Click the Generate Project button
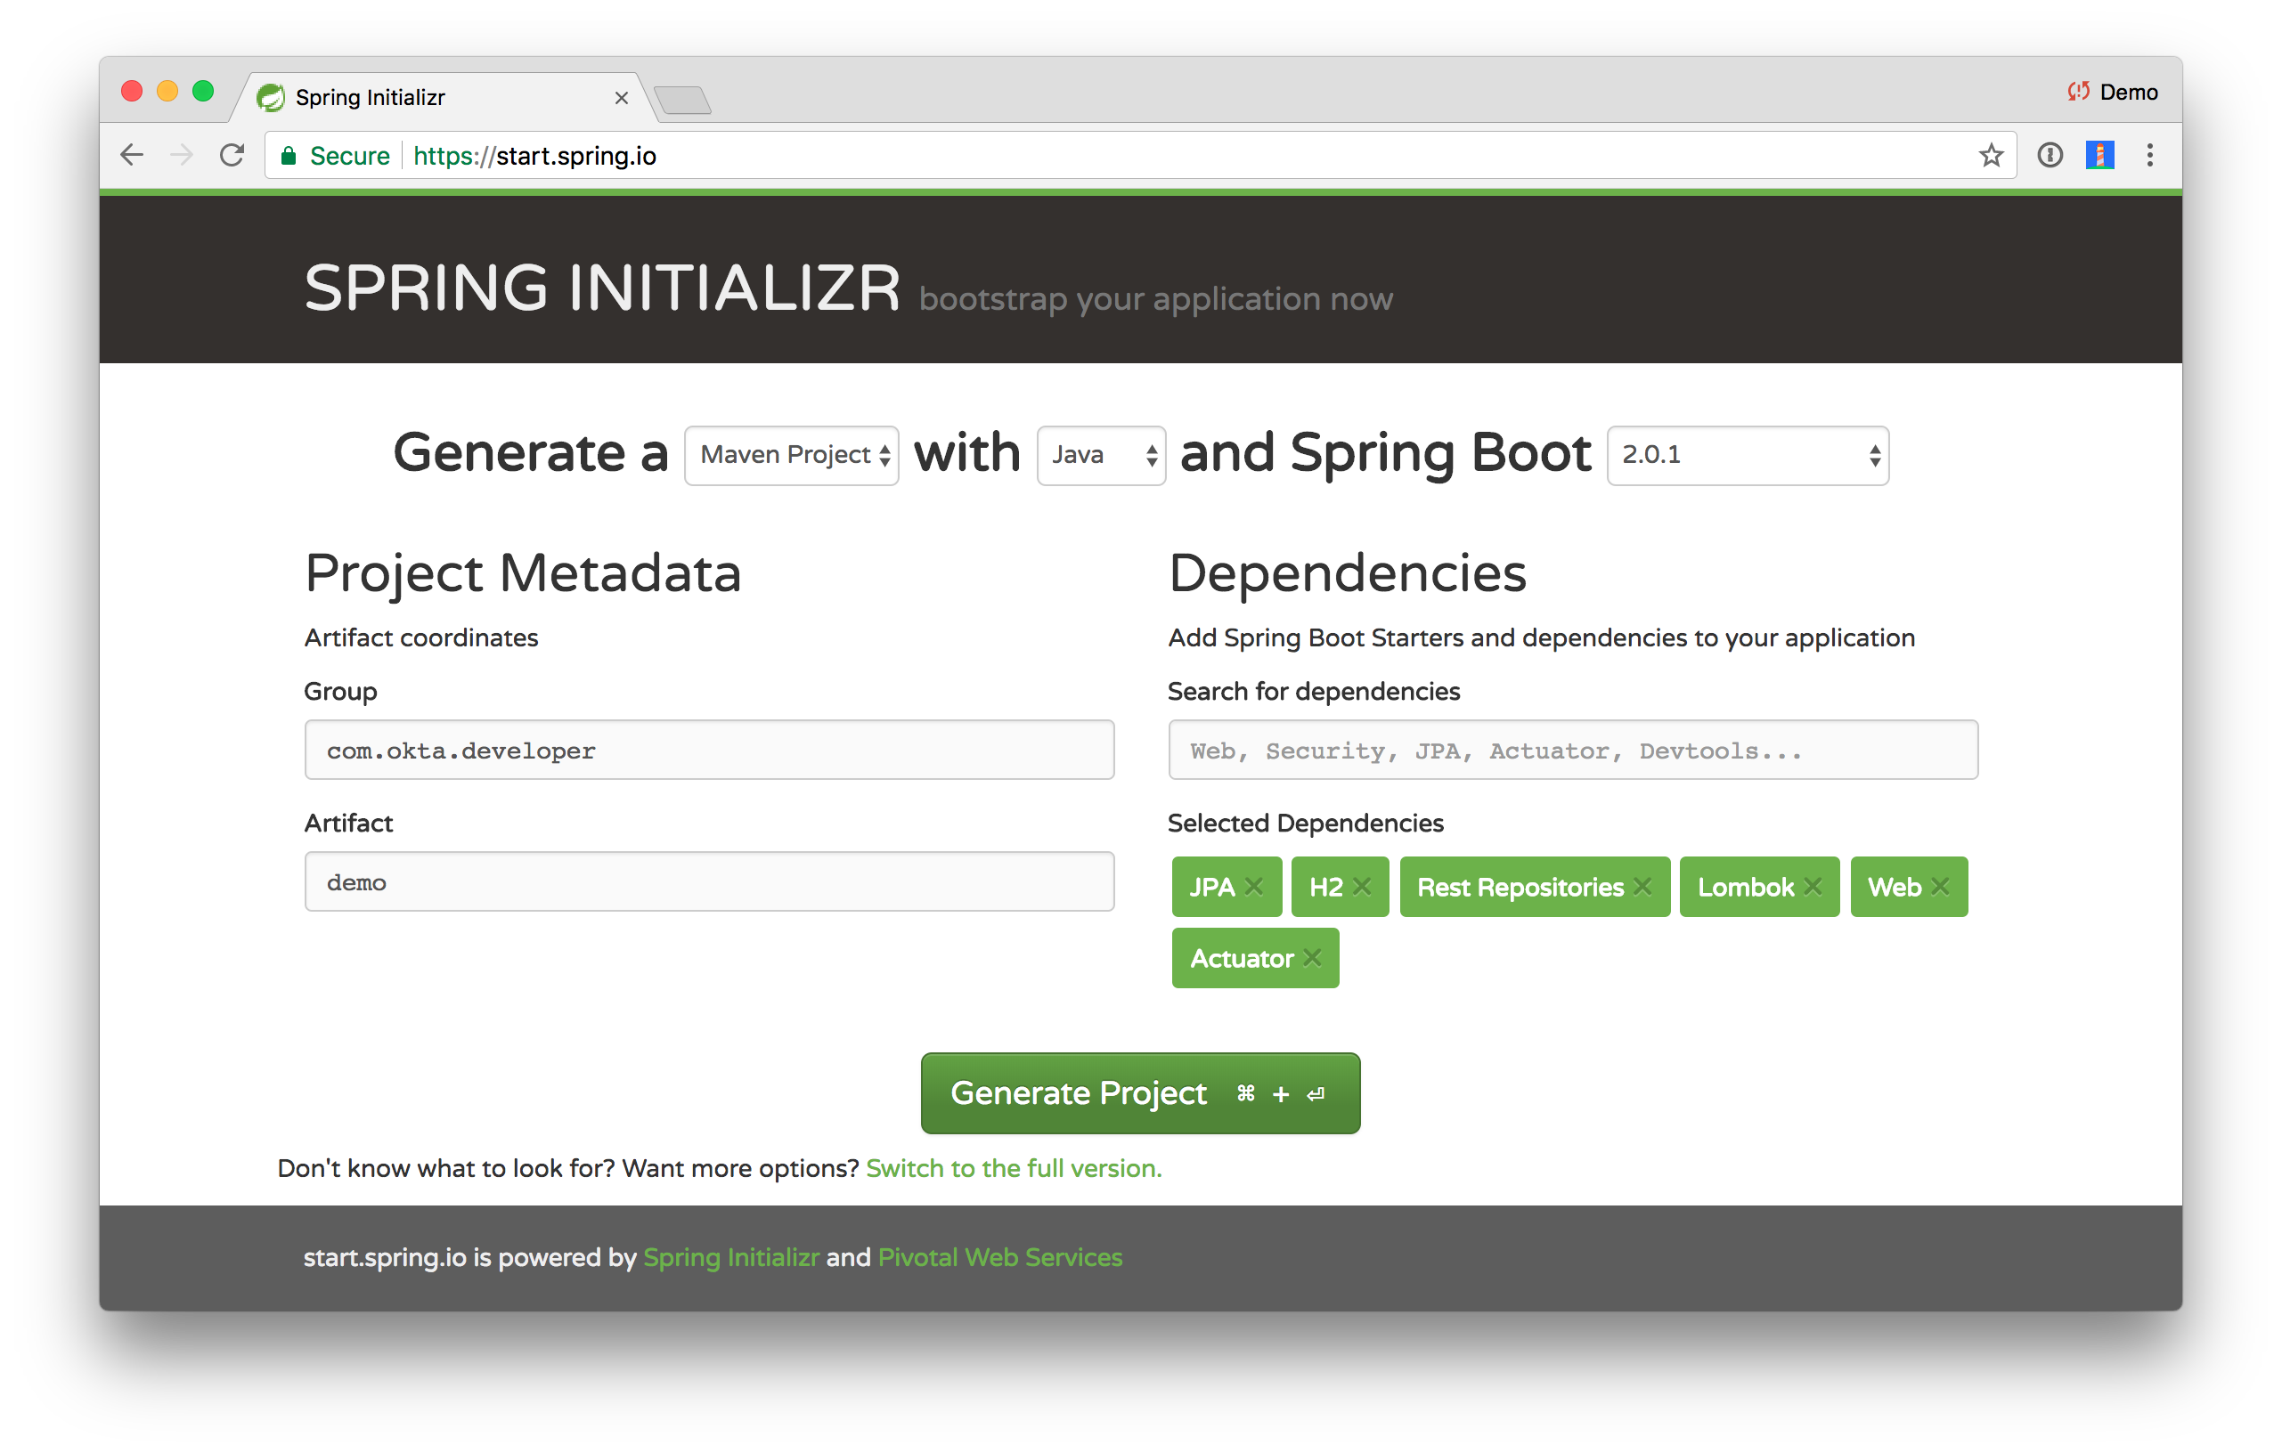 tap(1143, 1092)
